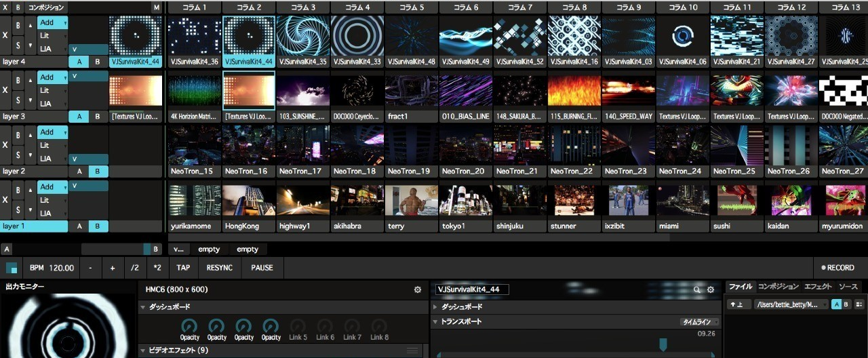The image size is (868, 358).
Task: Click the PAUSE button
Action: [x=262, y=268]
